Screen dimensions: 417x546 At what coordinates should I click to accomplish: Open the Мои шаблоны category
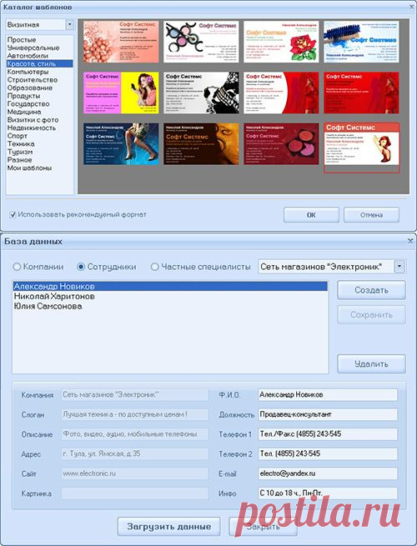click(30, 168)
